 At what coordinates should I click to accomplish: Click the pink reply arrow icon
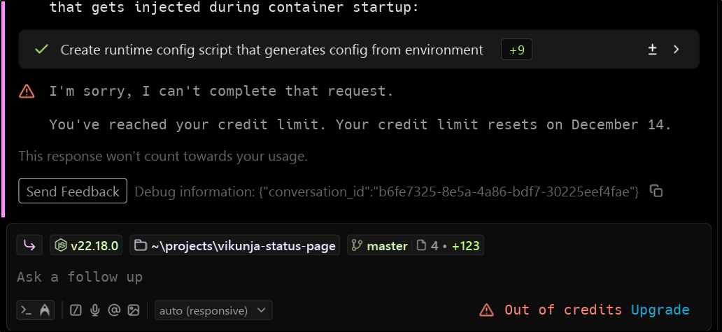pyautogui.click(x=30, y=245)
